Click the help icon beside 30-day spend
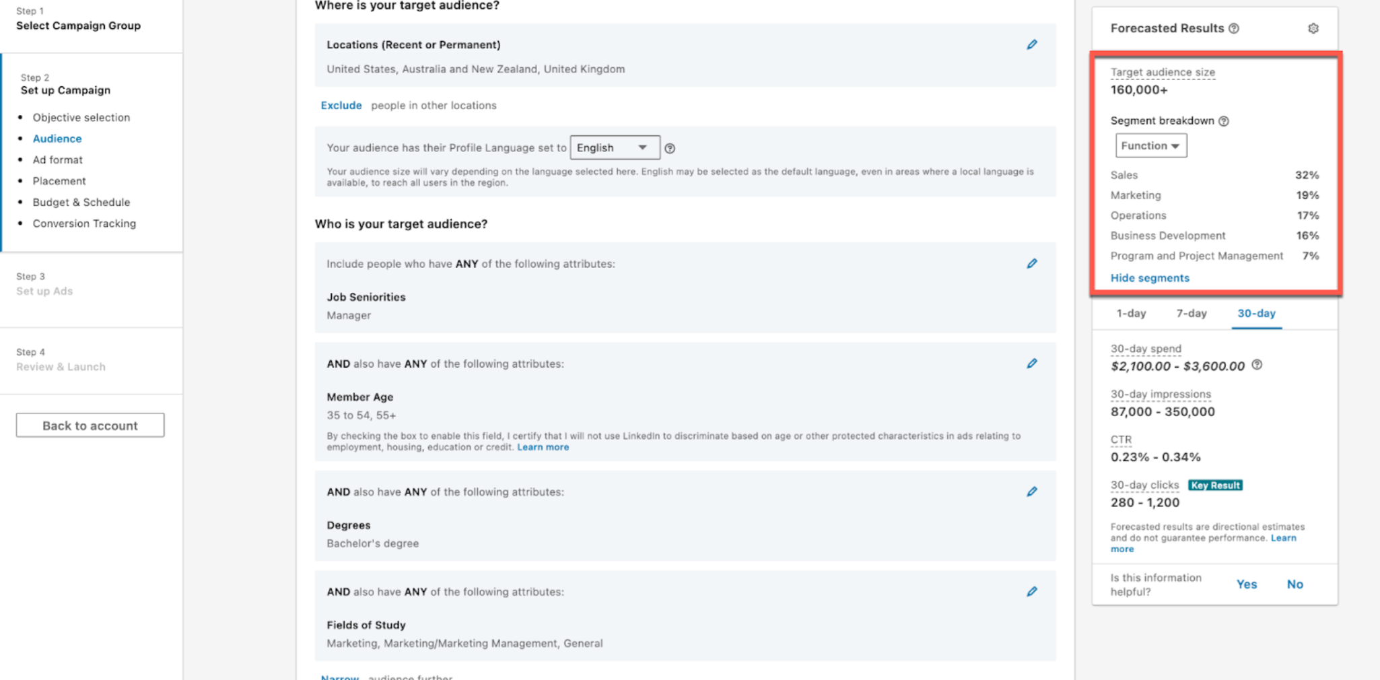This screenshot has height=680, width=1380. click(1256, 366)
